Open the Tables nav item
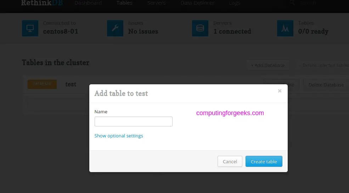349x193 pixels. (124, 3)
